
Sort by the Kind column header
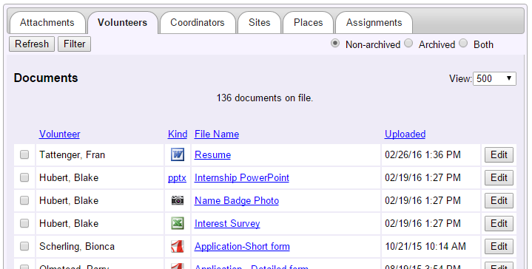[x=178, y=134]
